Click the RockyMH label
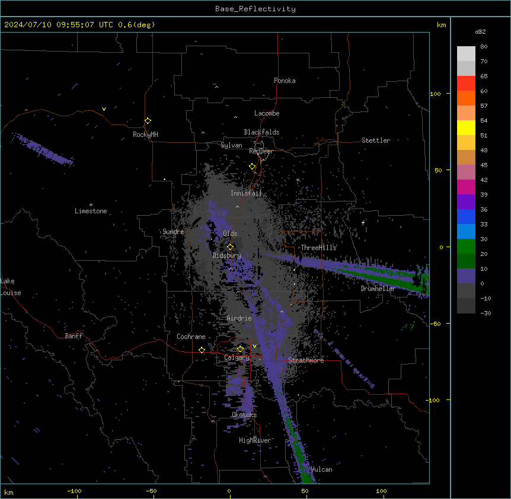511x499 pixels. click(x=145, y=135)
